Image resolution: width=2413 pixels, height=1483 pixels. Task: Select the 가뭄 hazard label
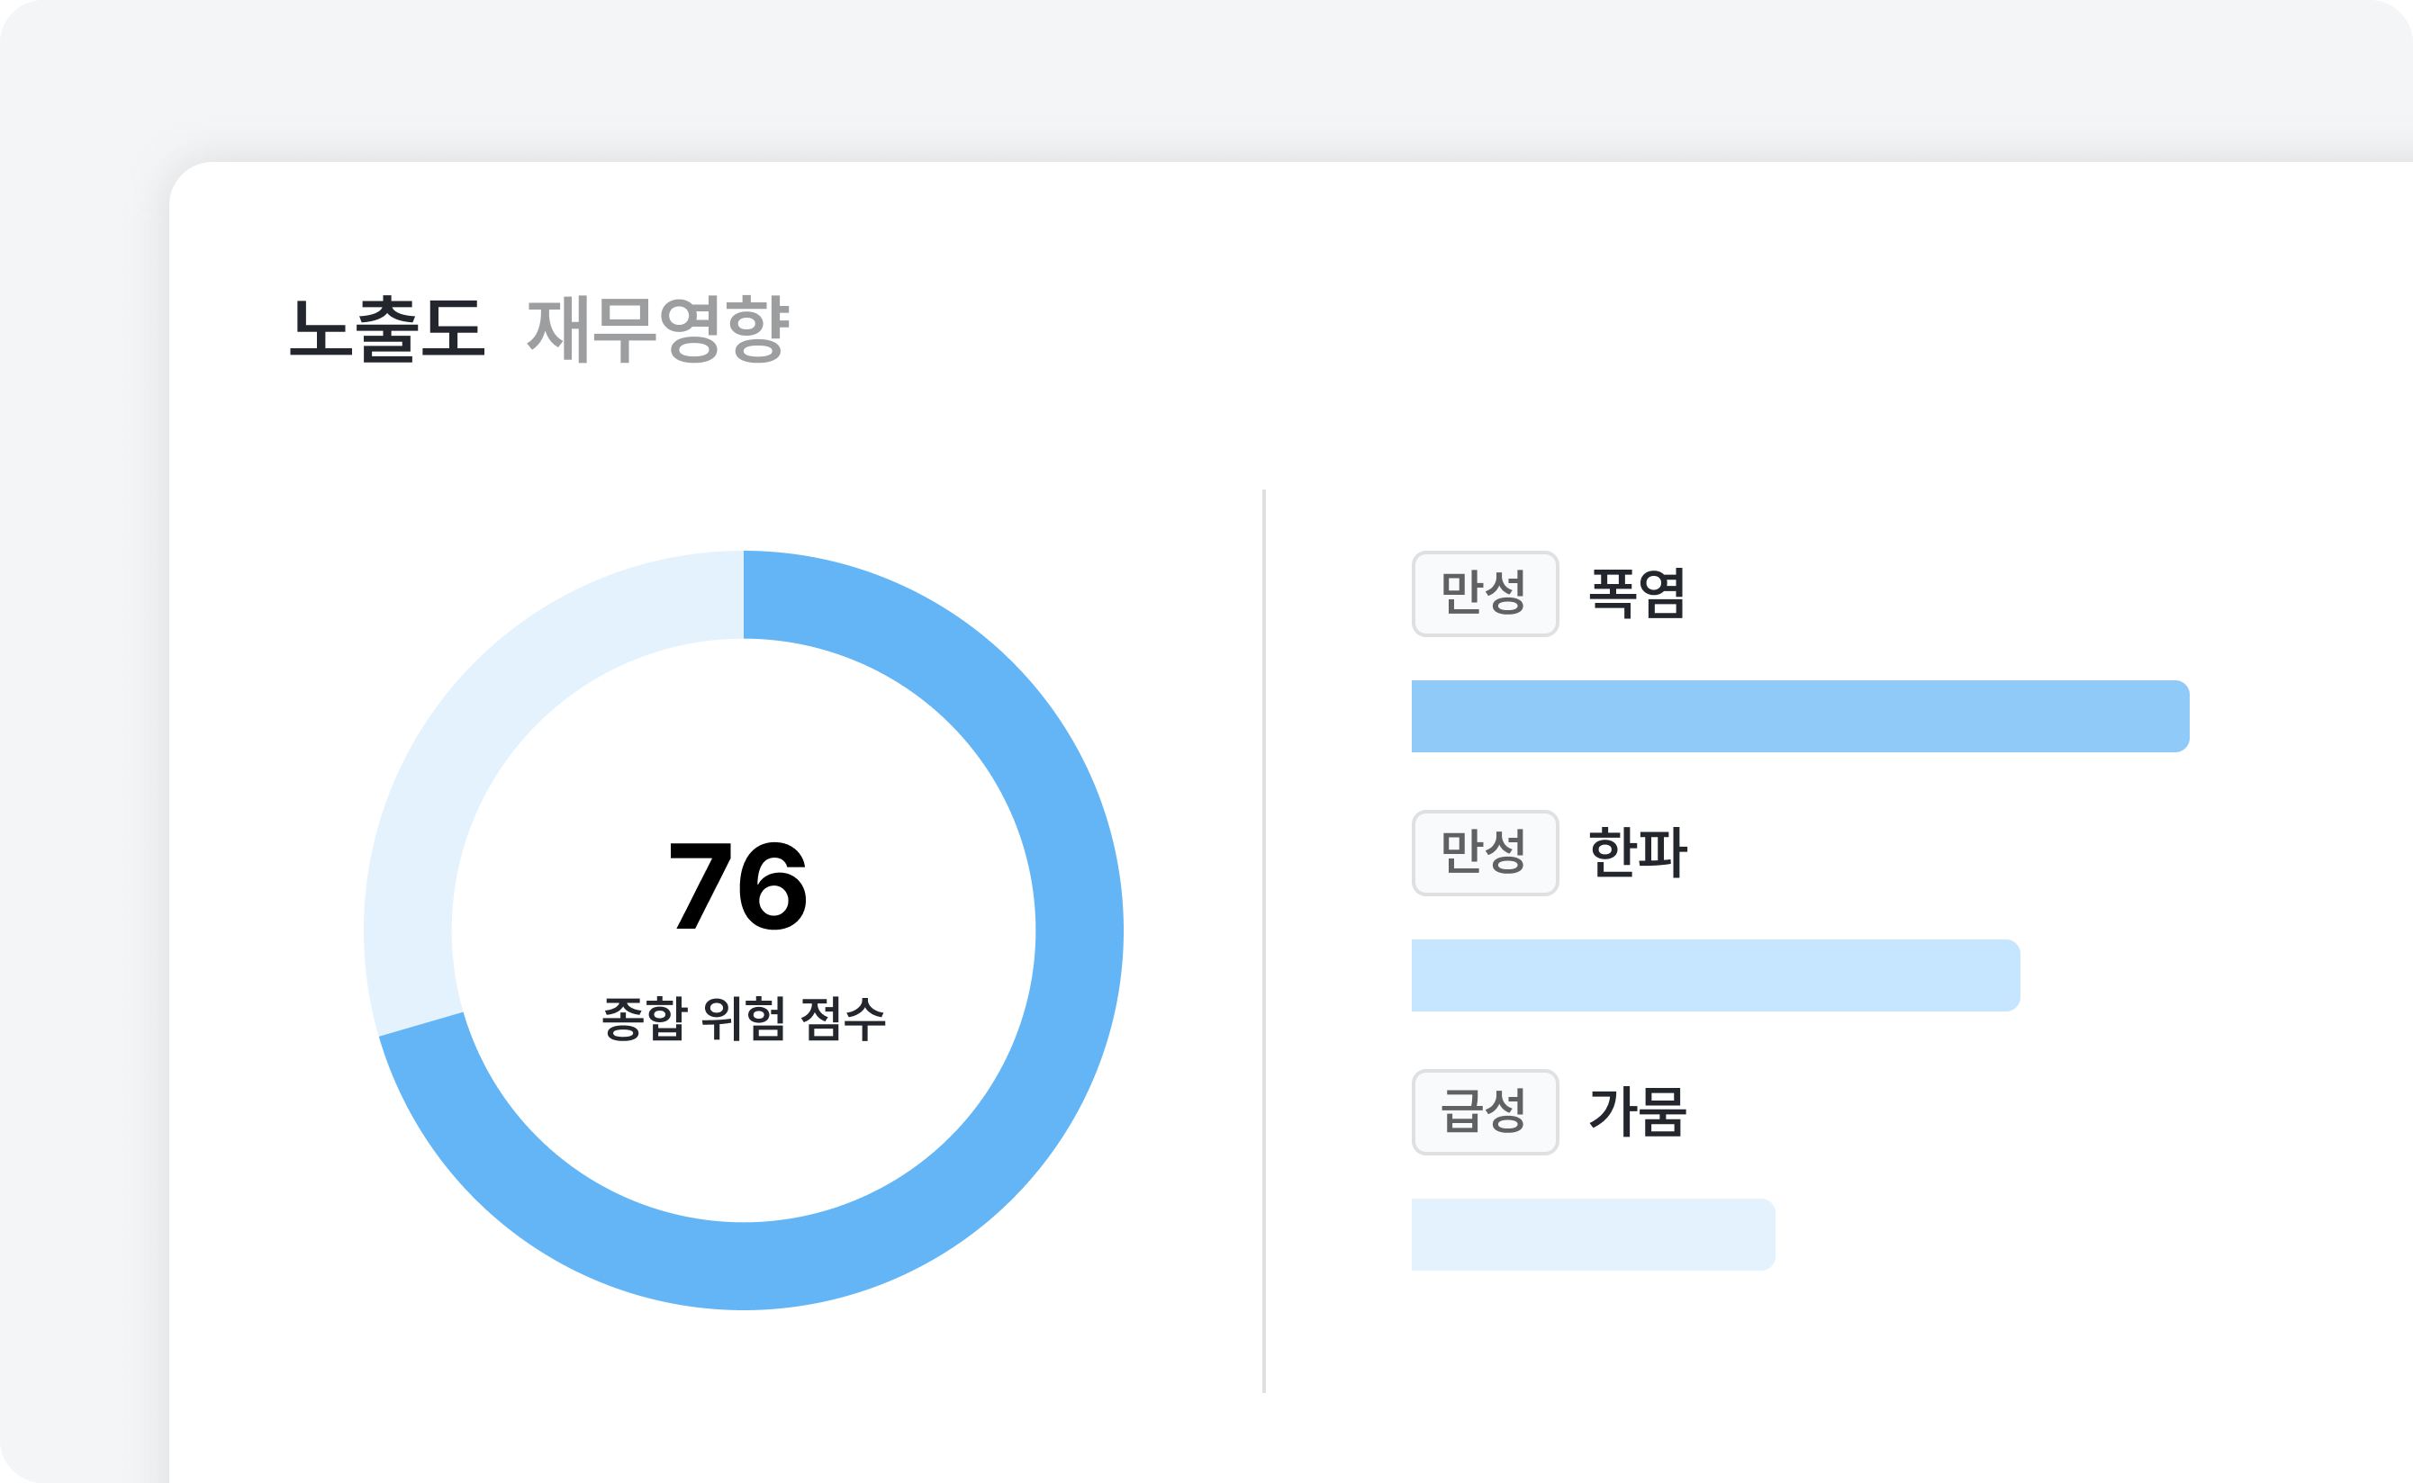(1637, 1111)
